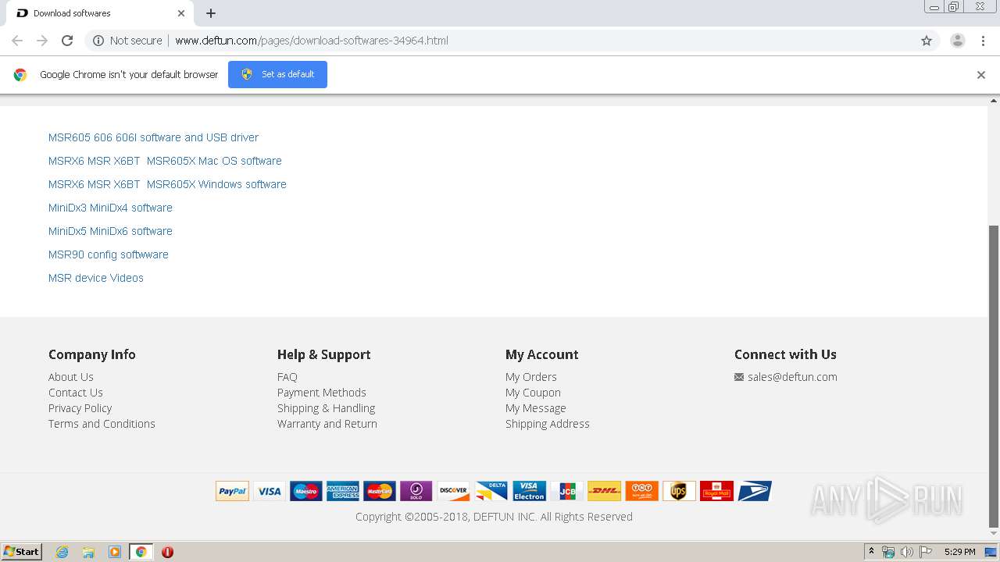Click the red Opera-style taskbar icon

[x=167, y=552]
